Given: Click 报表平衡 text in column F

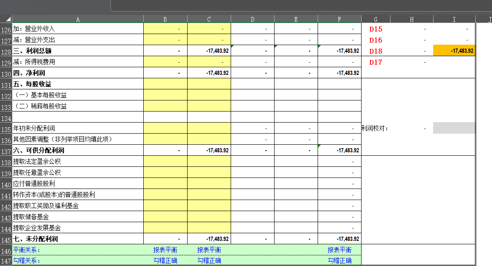Looking at the screenshot, I should [x=339, y=250].
